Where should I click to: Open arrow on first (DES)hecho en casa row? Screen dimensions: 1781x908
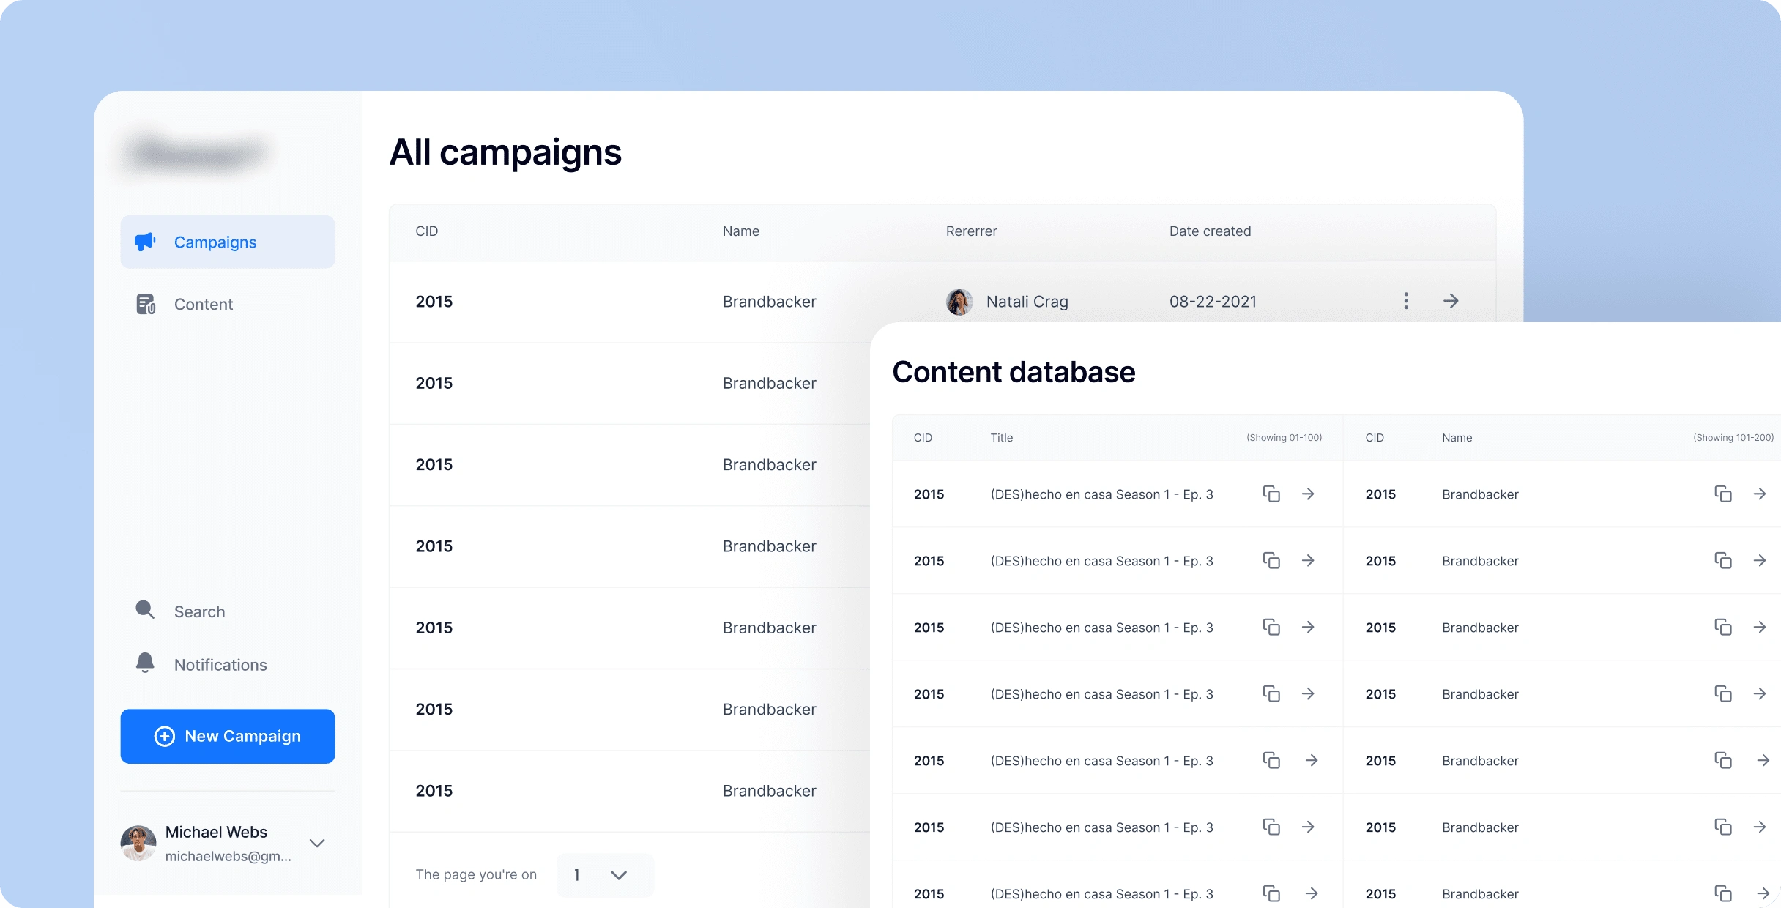tap(1308, 494)
